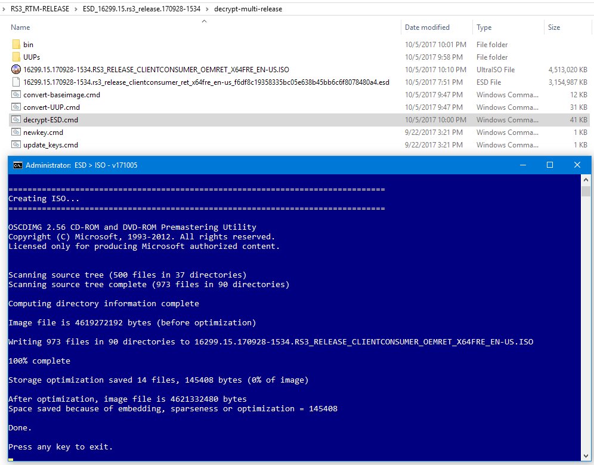
Task: Click the update_keys.cmd script icon
Action: tap(16, 144)
